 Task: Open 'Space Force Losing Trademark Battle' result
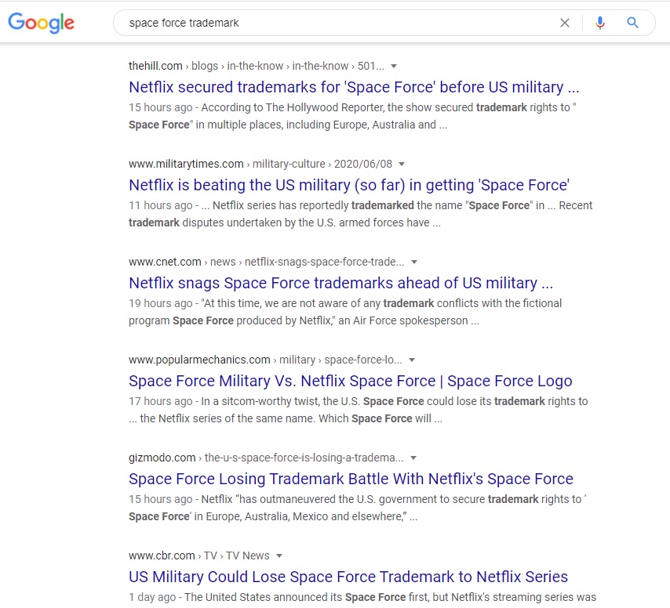click(x=351, y=479)
